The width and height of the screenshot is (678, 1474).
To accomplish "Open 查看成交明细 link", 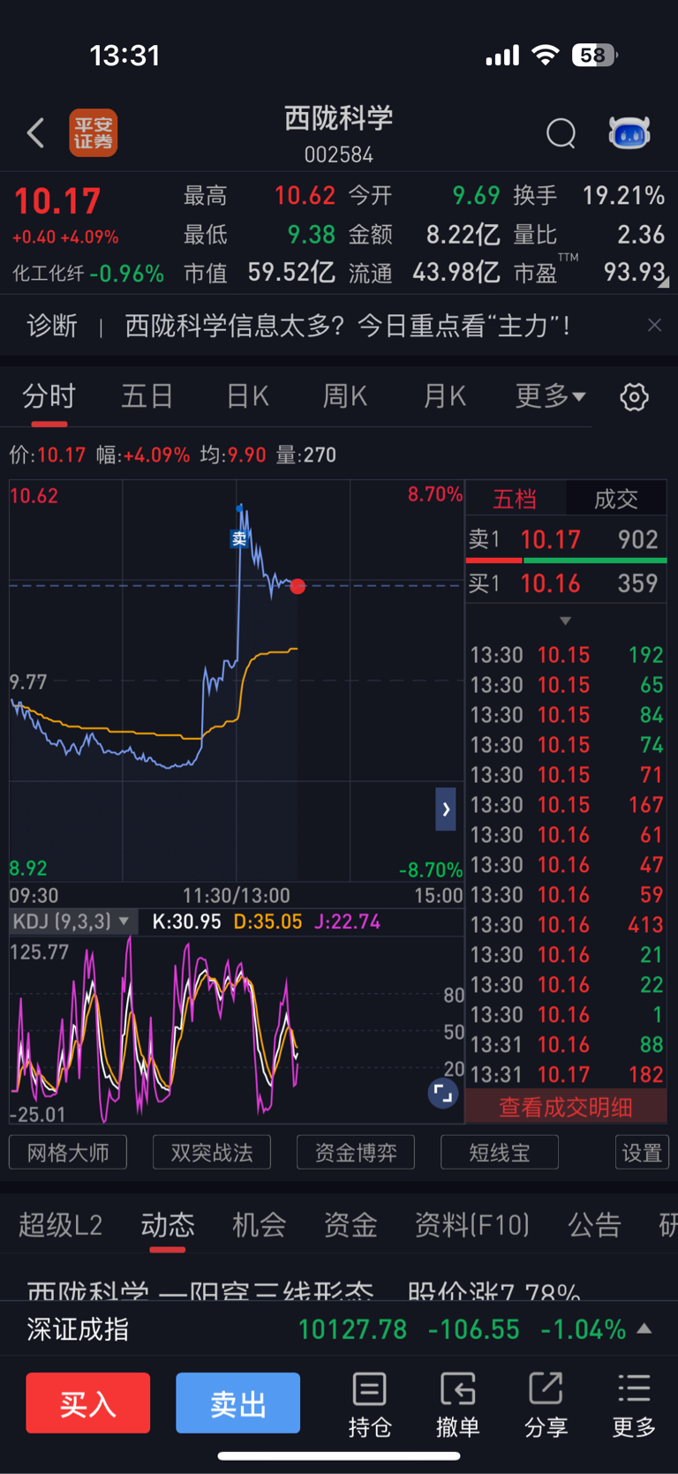I will point(566,1107).
